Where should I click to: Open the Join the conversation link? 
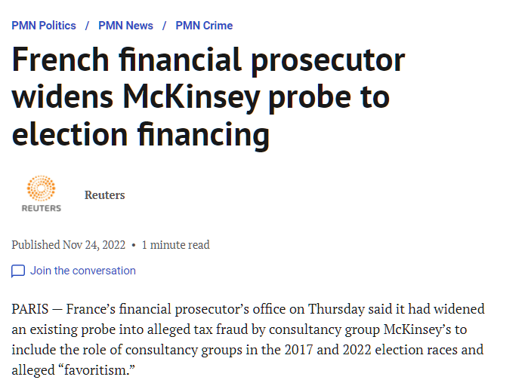(x=83, y=271)
